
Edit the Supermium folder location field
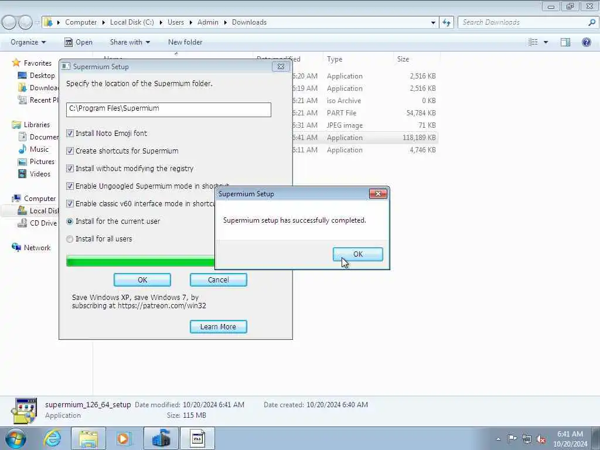click(x=168, y=110)
